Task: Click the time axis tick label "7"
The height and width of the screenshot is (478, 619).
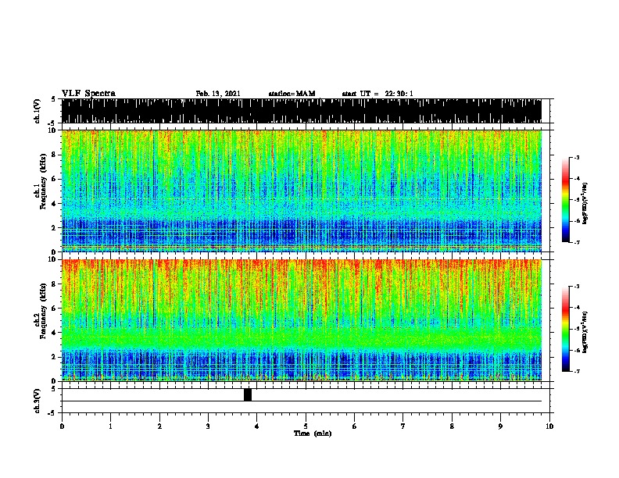Action: (403, 426)
